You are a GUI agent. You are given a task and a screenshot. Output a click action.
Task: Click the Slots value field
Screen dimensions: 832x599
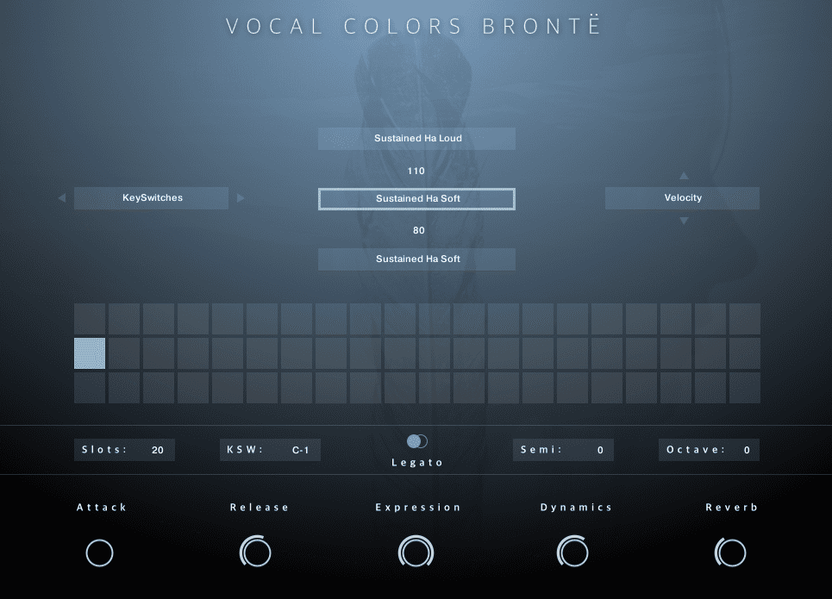coord(125,450)
